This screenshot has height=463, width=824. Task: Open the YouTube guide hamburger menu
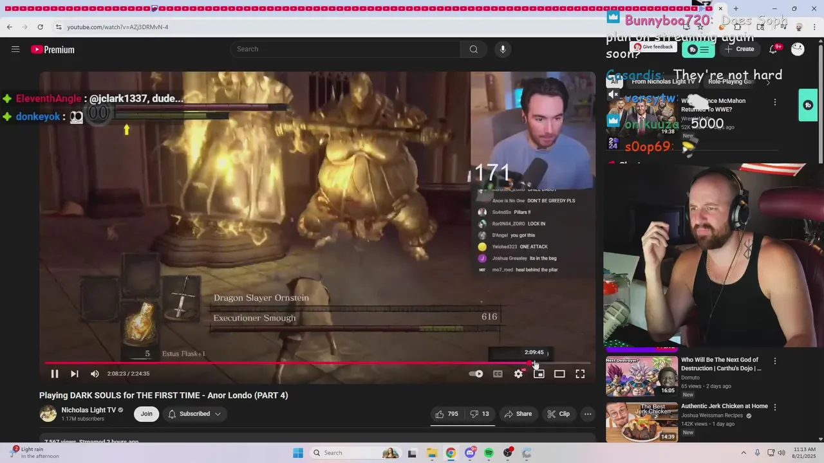pyautogui.click(x=15, y=50)
